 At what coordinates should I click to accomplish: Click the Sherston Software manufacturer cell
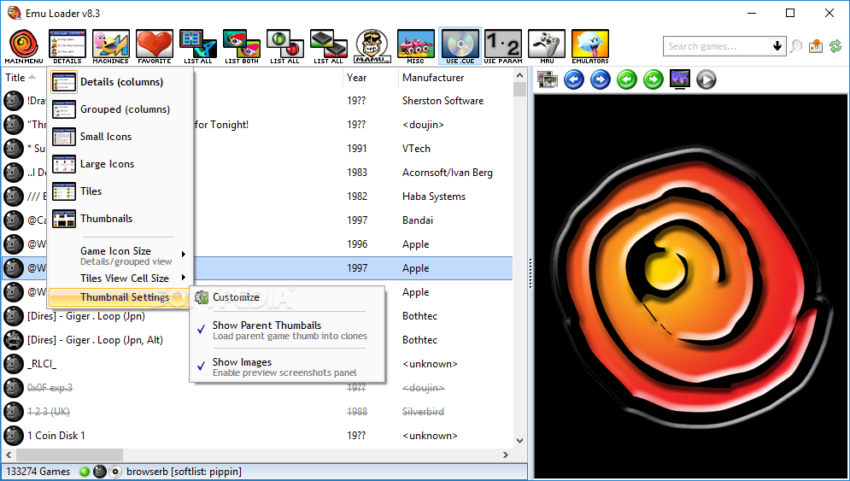point(443,101)
